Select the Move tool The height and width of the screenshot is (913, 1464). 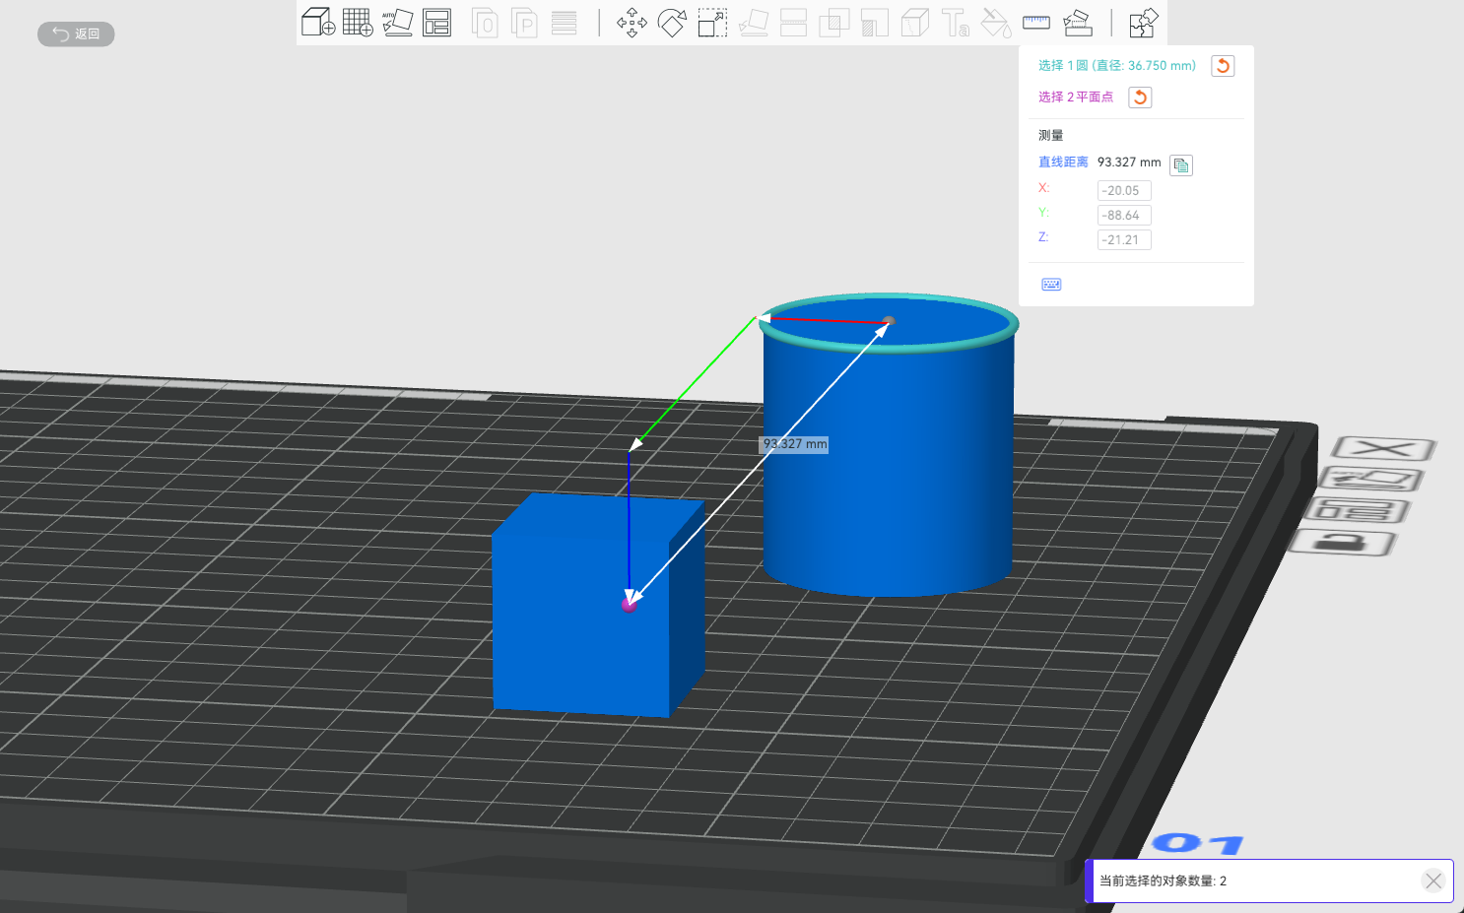click(x=632, y=23)
